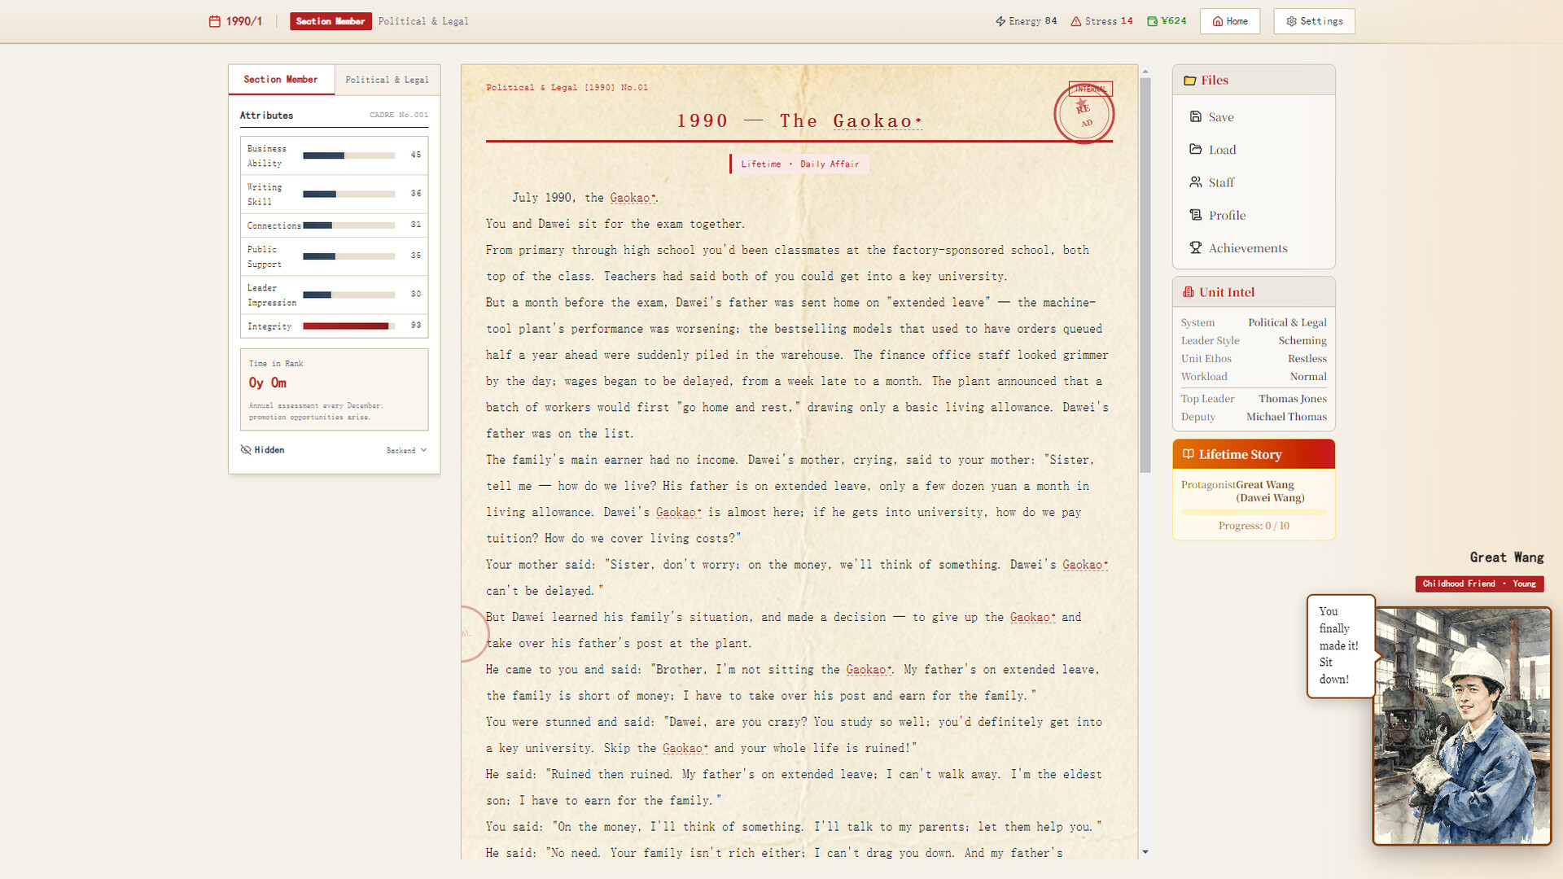Click the Lifetime Story progress bar
Image resolution: width=1563 pixels, height=879 pixels.
(1254, 512)
